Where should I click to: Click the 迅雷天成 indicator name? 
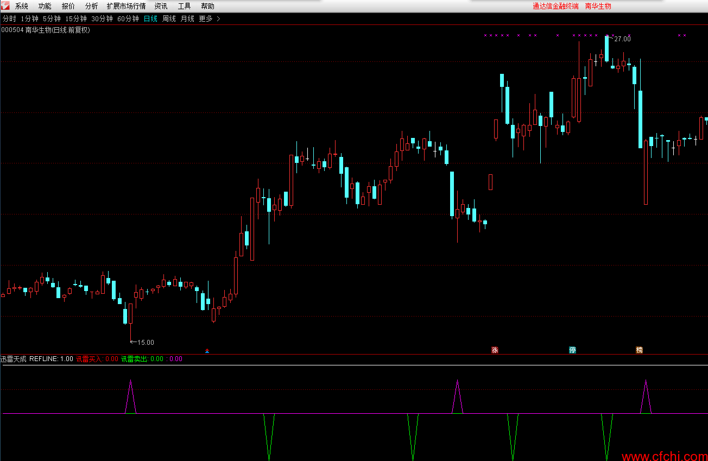tap(14, 359)
